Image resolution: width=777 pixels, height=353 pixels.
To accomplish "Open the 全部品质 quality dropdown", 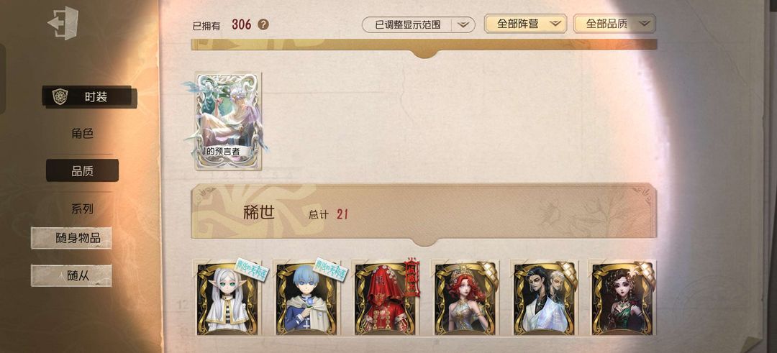I will click(614, 24).
